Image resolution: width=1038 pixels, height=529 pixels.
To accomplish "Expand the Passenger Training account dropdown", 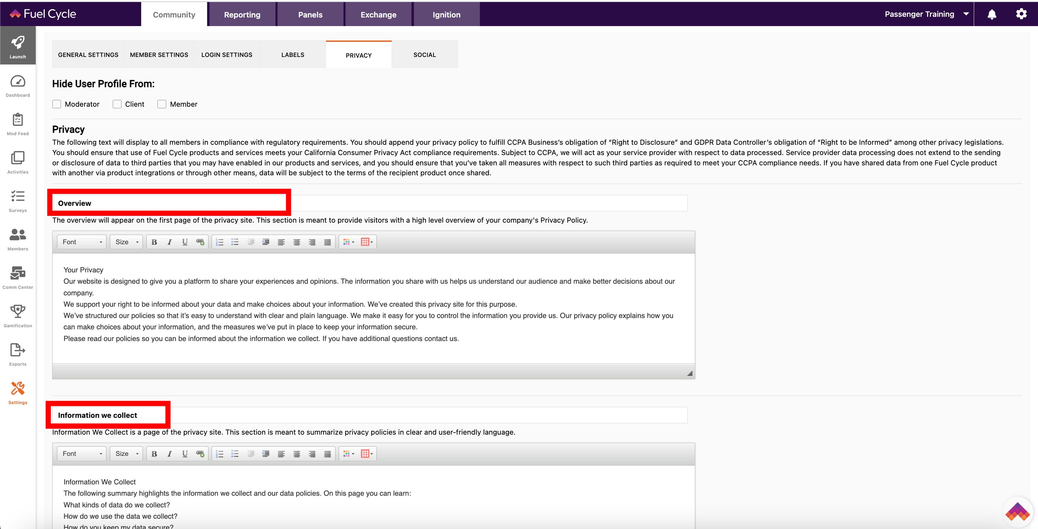I will [926, 14].
